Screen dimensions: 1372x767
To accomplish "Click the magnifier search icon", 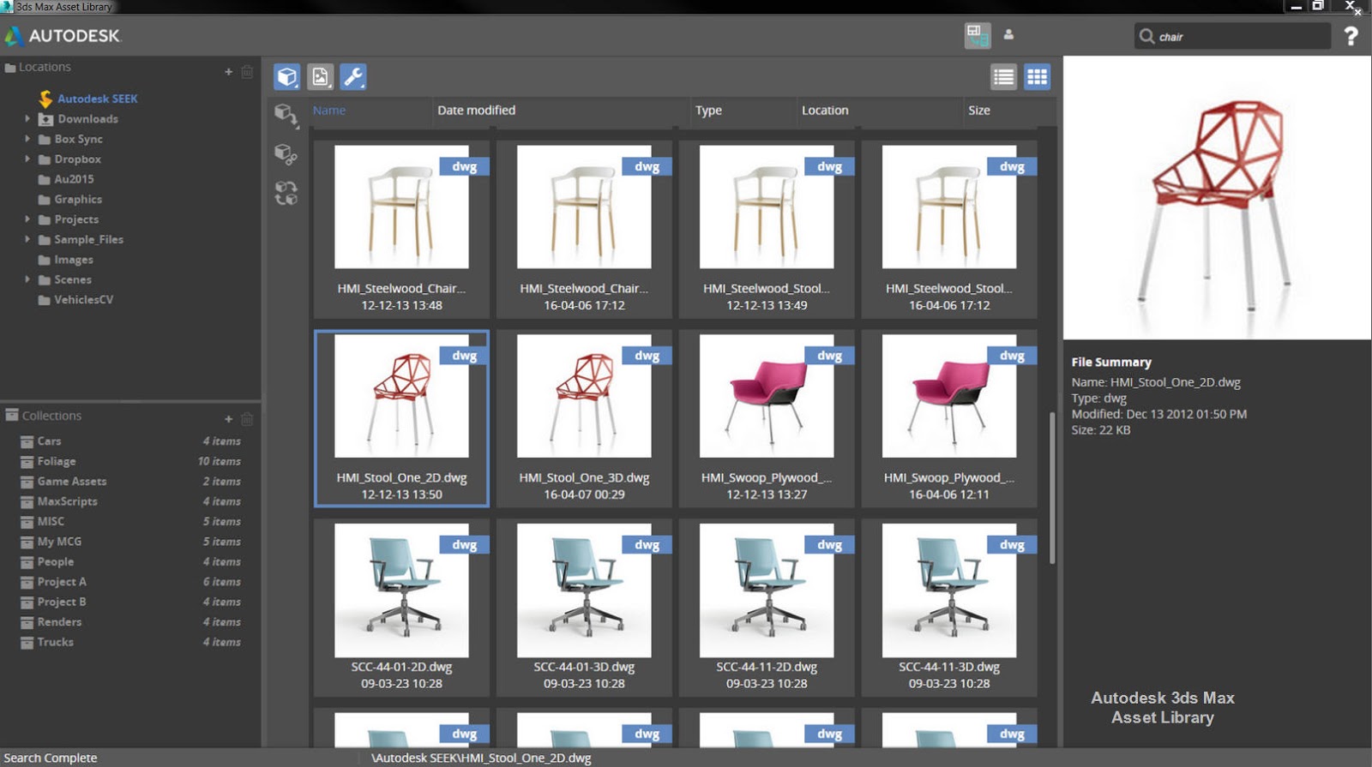I will pos(1146,36).
